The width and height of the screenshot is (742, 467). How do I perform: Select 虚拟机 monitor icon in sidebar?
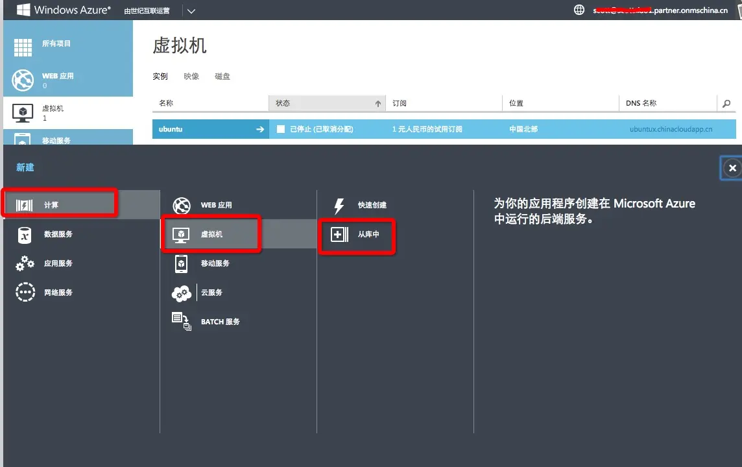click(x=23, y=113)
